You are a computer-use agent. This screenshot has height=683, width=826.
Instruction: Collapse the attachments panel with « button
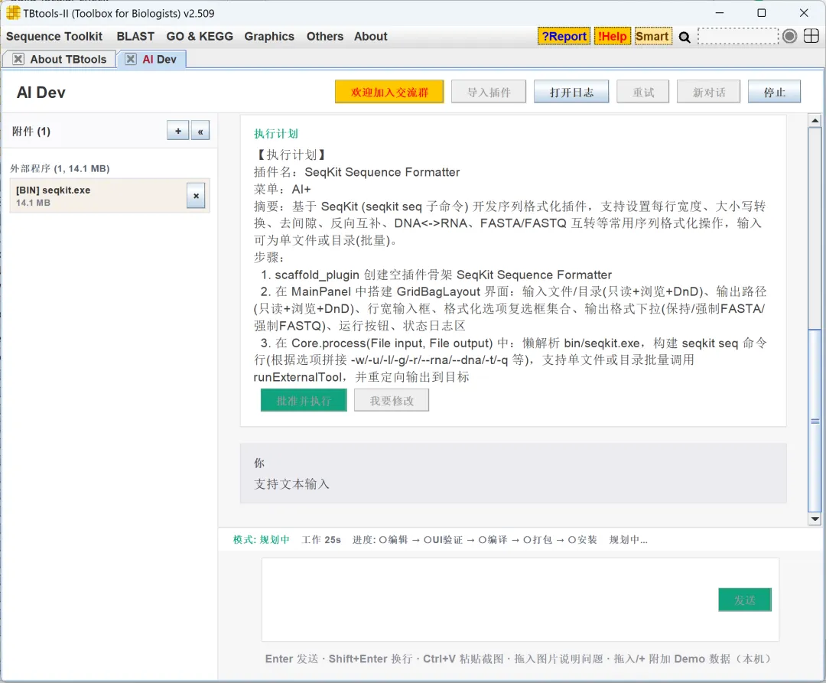coord(200,131)
